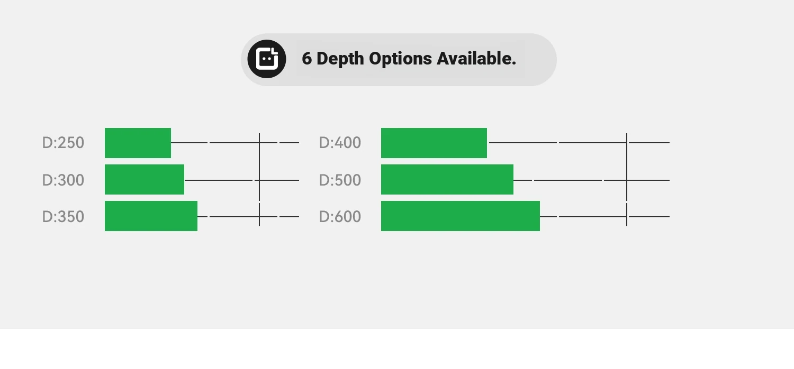The width and height of the screenshot is (794, 369).
Task: Click the green bar for D:400
Action: (434, 143)
